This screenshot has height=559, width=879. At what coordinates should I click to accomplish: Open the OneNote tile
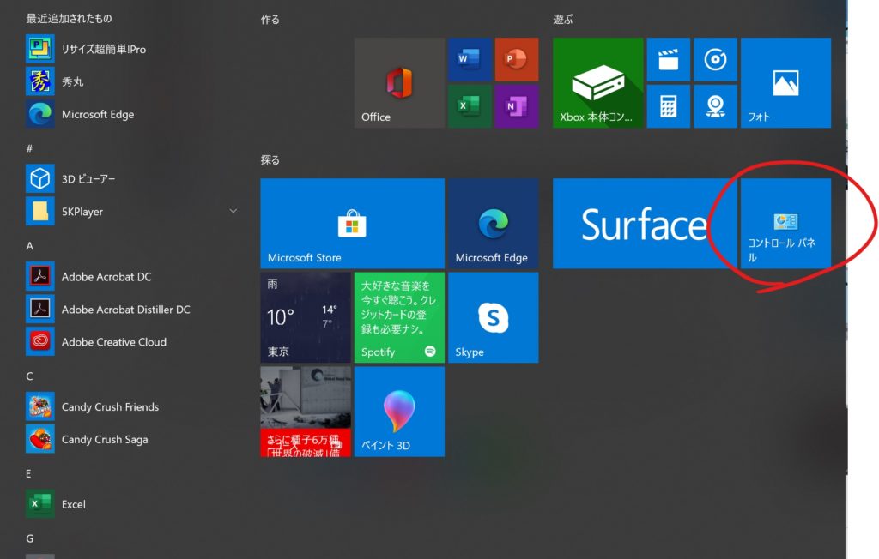(x=517, y=106)
